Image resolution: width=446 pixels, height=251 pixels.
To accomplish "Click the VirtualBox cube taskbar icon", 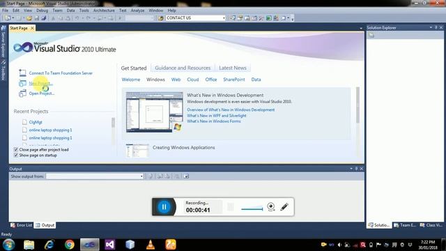I will [x=130, y=245].
